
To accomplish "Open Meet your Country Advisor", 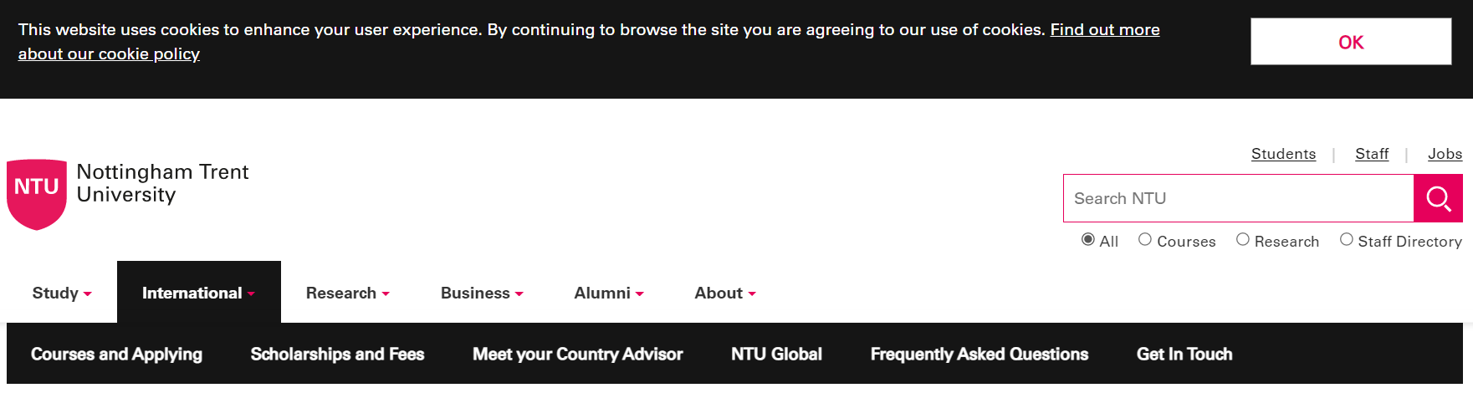I will point(577,355).
